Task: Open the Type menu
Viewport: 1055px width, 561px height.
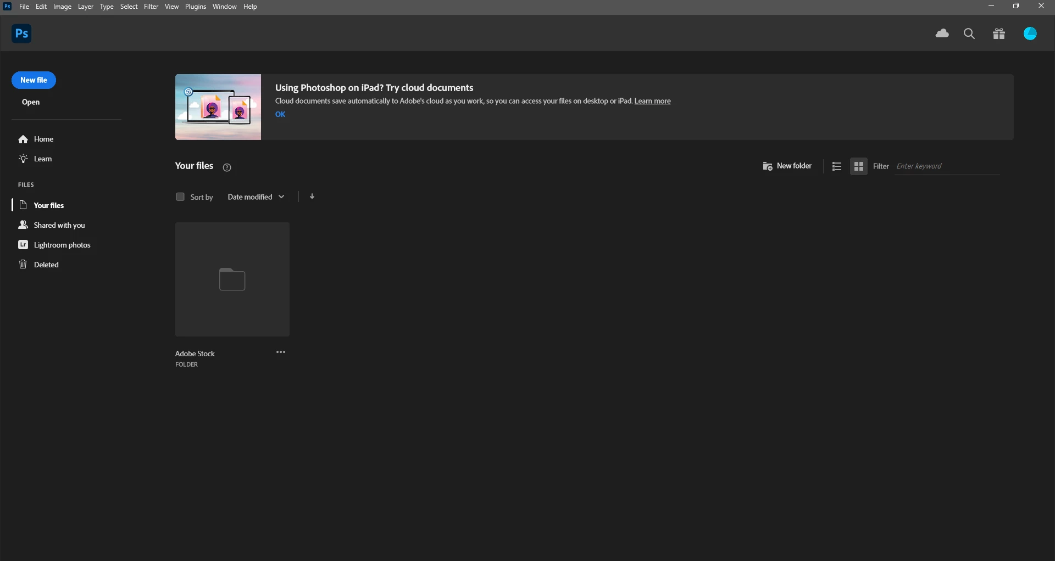Action: [x=107, y=7]
